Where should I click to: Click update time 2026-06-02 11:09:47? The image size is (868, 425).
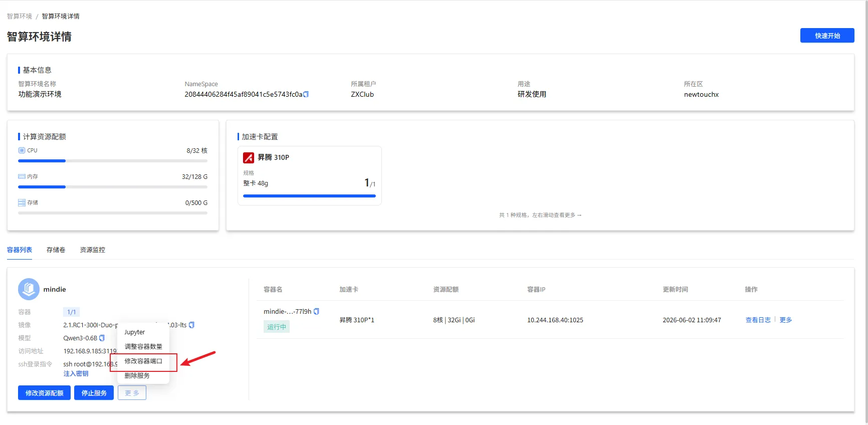coord(692,320)
